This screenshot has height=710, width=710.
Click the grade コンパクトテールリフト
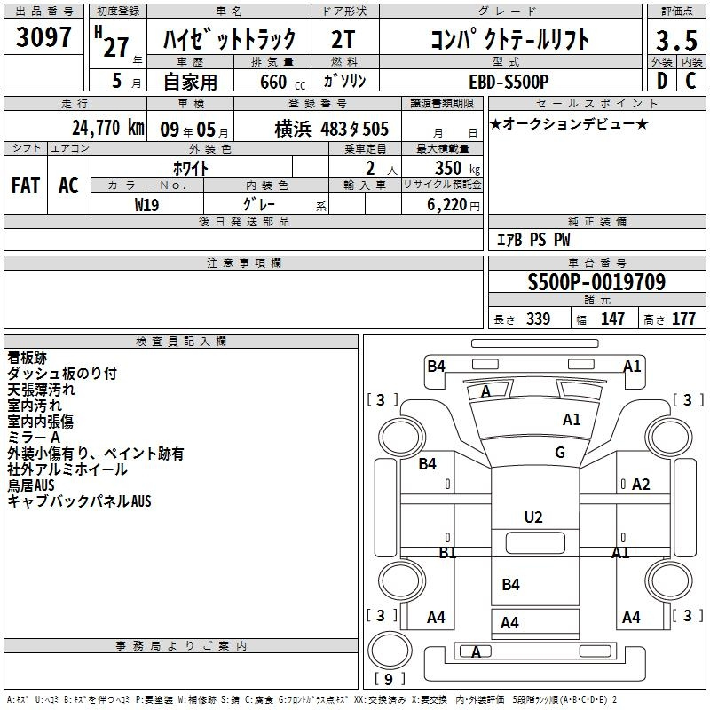(509, 39)
